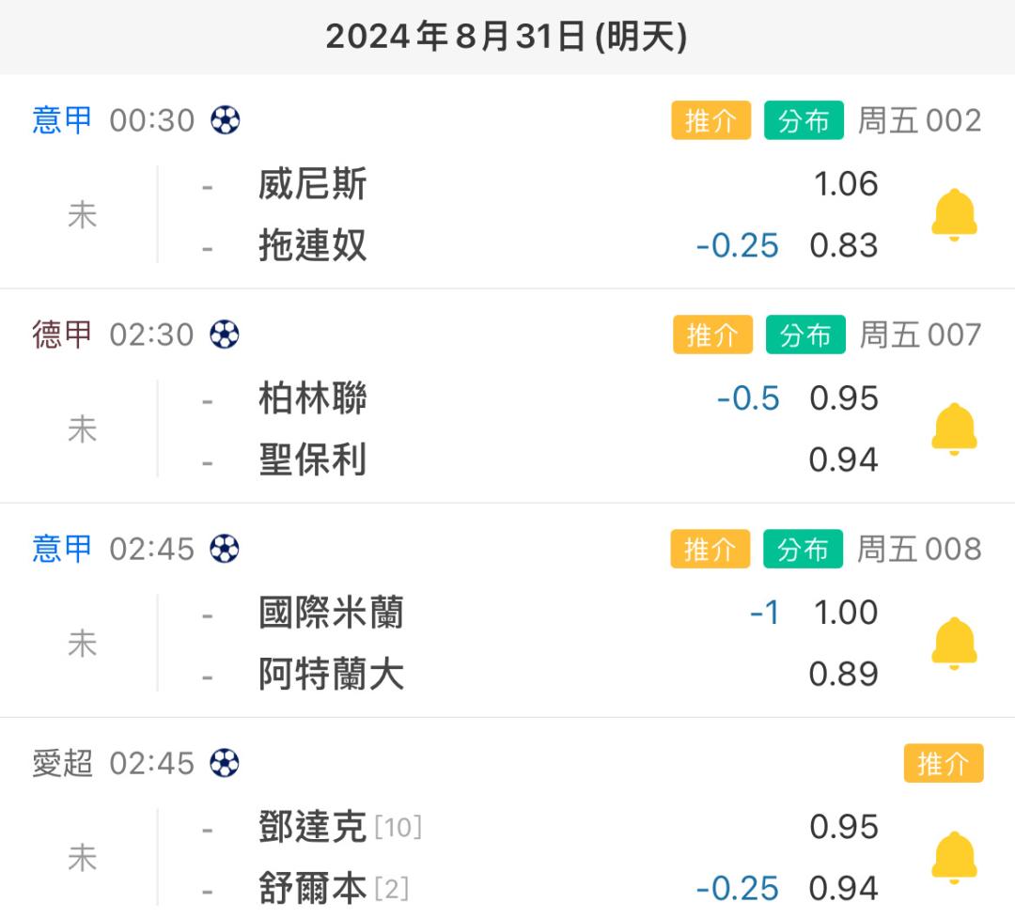Open team 威尼斯 details

tap(313, 184)
